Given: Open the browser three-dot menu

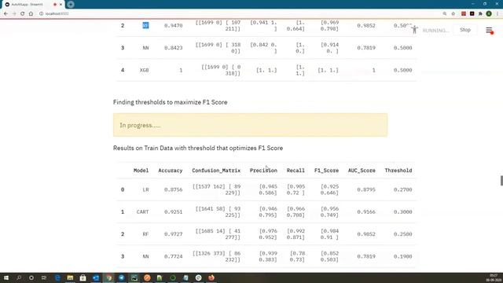Looking at the screenshot, I should (497, 14).
